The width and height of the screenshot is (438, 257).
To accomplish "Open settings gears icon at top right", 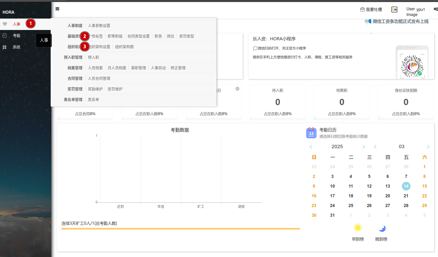I will [435, 9].
